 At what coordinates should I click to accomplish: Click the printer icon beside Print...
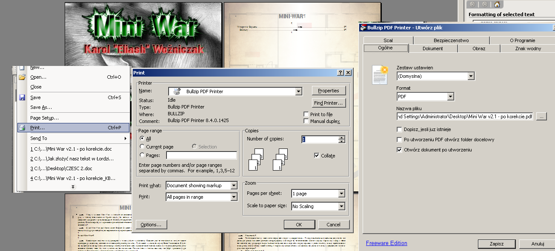coord(22,128)
